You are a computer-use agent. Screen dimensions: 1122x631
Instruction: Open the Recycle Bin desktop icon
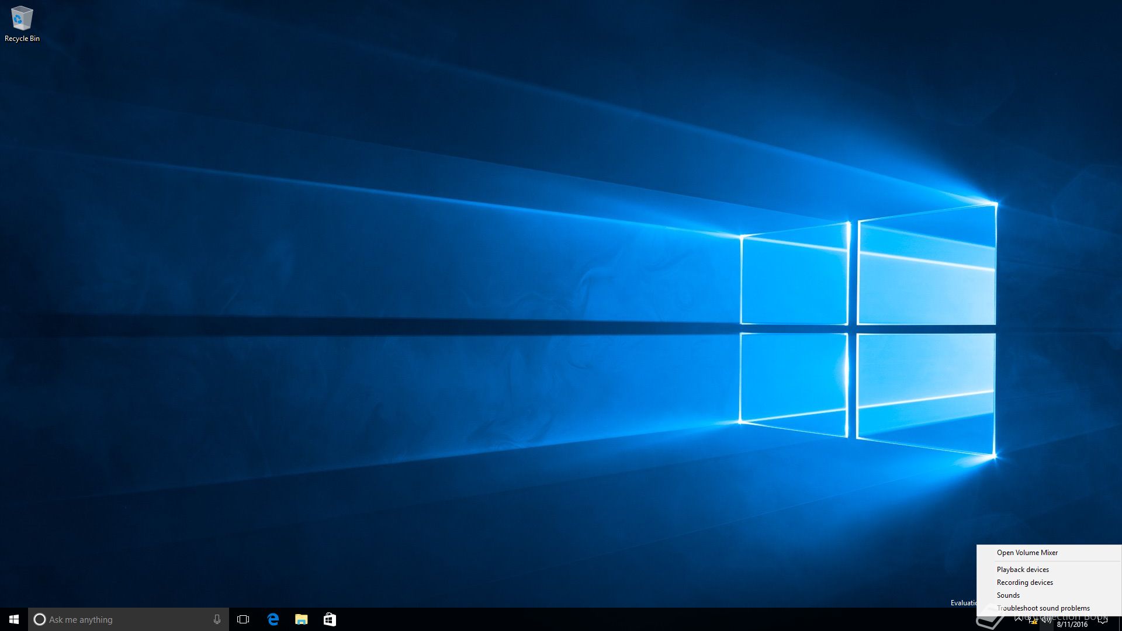point(22,24)
